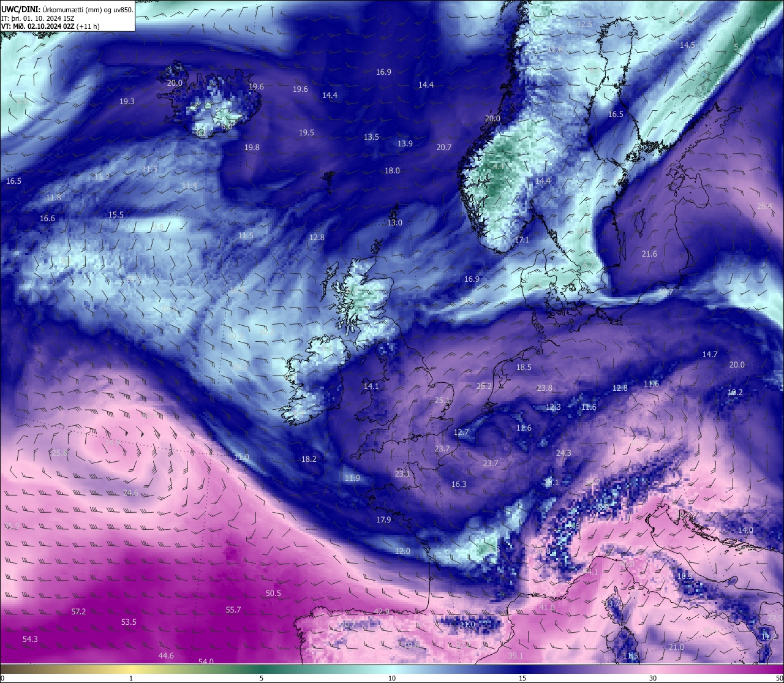The height and width of the screenshot is (683, 784).
Task: Select the 18.5 value label
Action: pyautogui.click(x=524, y=367)
